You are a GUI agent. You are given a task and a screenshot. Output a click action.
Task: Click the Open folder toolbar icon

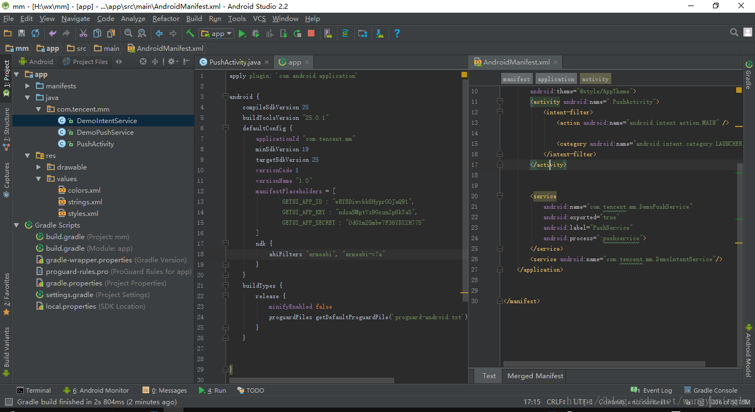click(8, 33)
